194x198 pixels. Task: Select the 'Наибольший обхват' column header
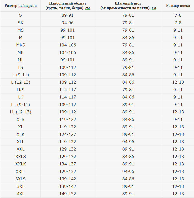pos(67,6)
